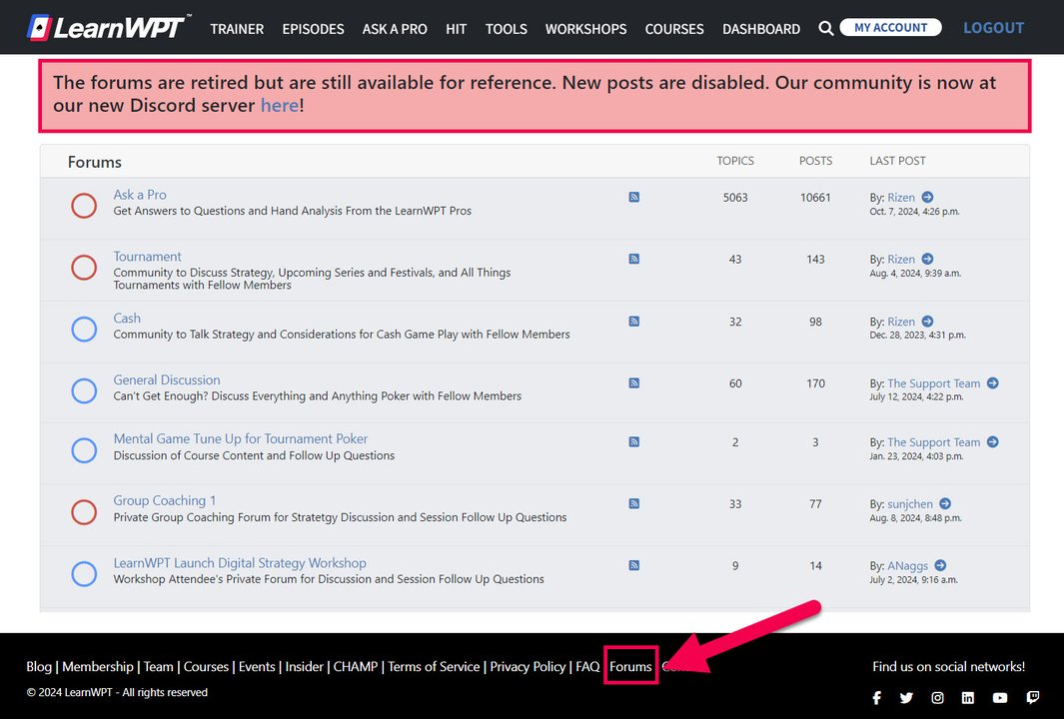1064x719 pixels.
Task: Click Rizen in the Ask a Pro row
Action: pyautogui.click(x=901, y=198)
